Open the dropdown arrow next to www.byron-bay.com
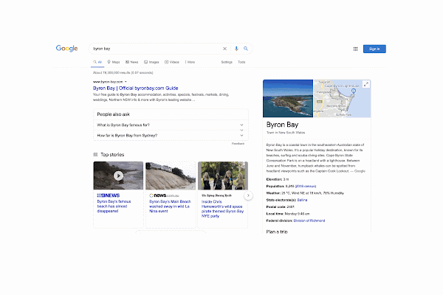This screenshot has height=295, width=443. pos(126,82)
